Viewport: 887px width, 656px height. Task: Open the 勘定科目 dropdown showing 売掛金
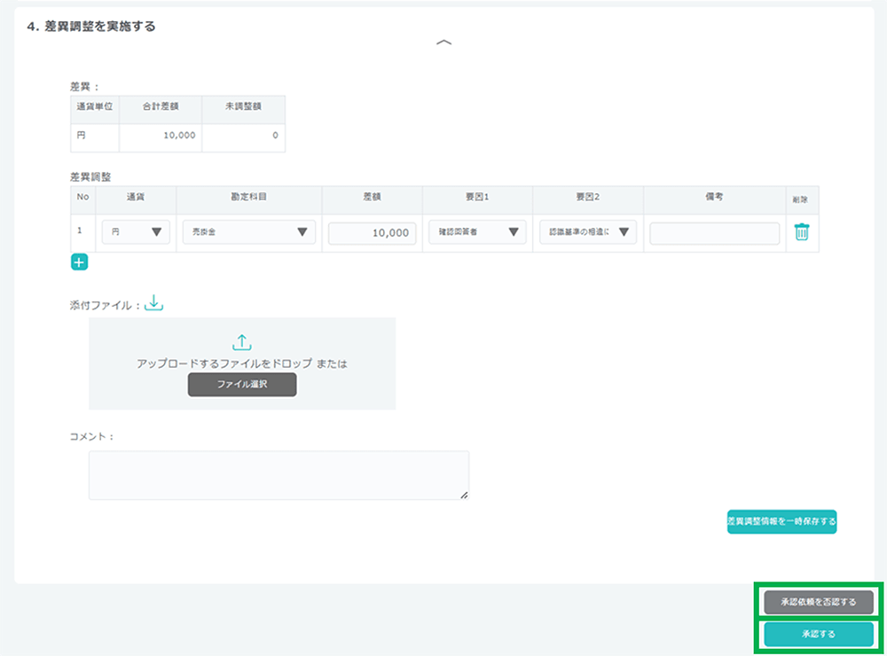[247, 232]
